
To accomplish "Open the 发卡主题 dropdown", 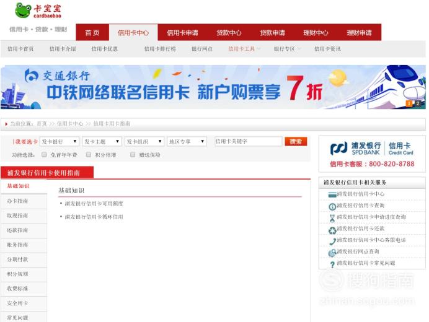I will pyautogui.click(x=102, y=142).
